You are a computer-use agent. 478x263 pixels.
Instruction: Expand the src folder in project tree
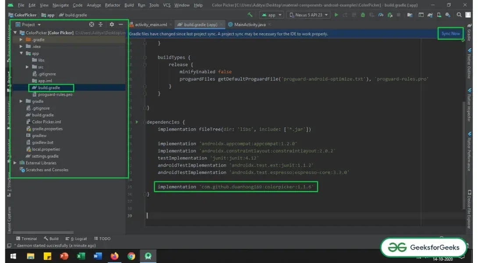click(x=27, y=67)
